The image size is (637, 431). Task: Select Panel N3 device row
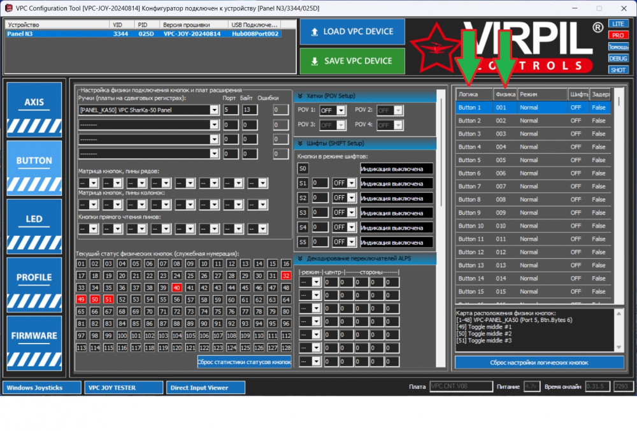pos(143,34)
